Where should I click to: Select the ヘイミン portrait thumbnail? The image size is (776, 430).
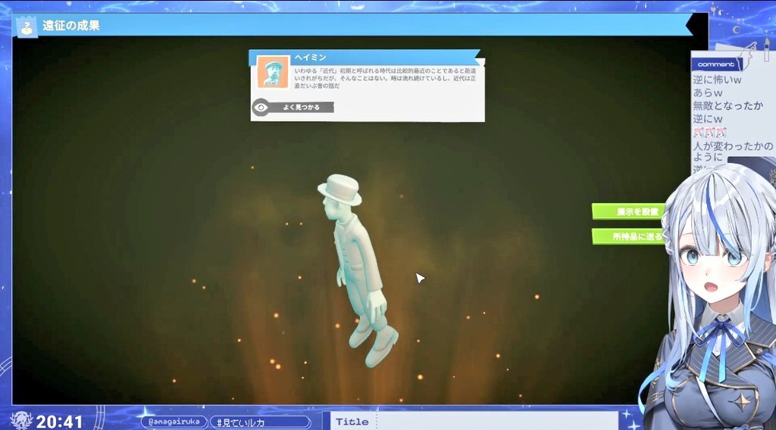pos(273,73)
